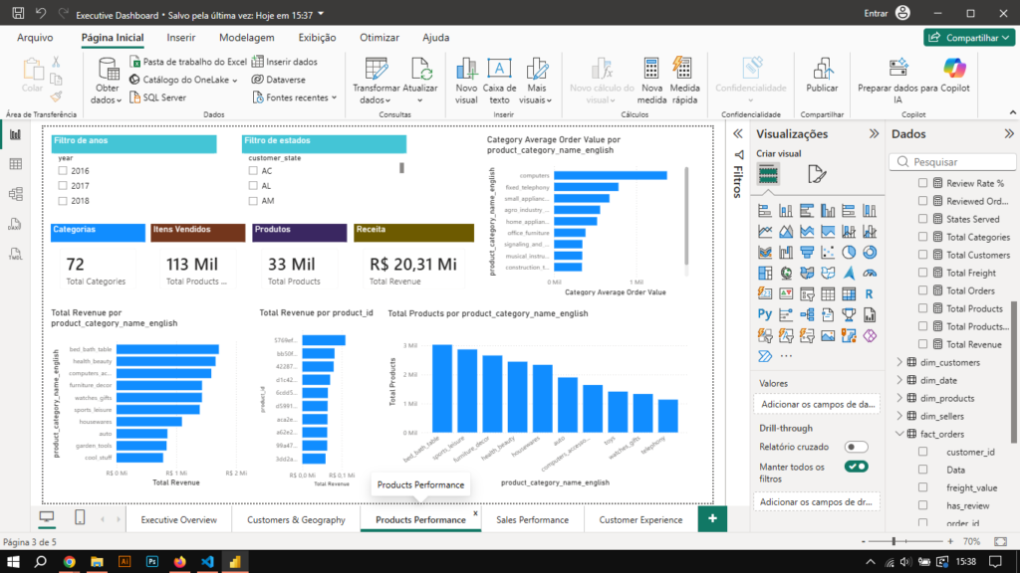
Task: Select the donut chart visual
Action: point(870,252)
